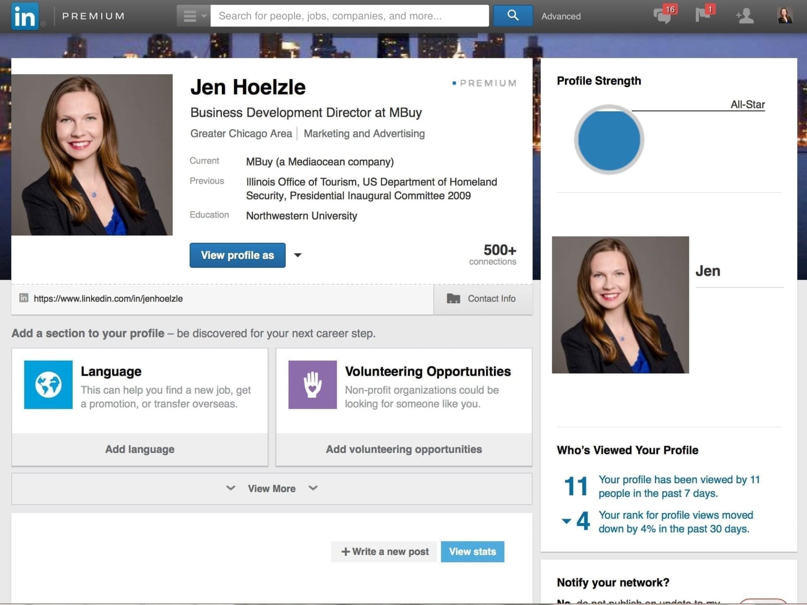Click the Profile Strength All-Star meter

[609, 139]
